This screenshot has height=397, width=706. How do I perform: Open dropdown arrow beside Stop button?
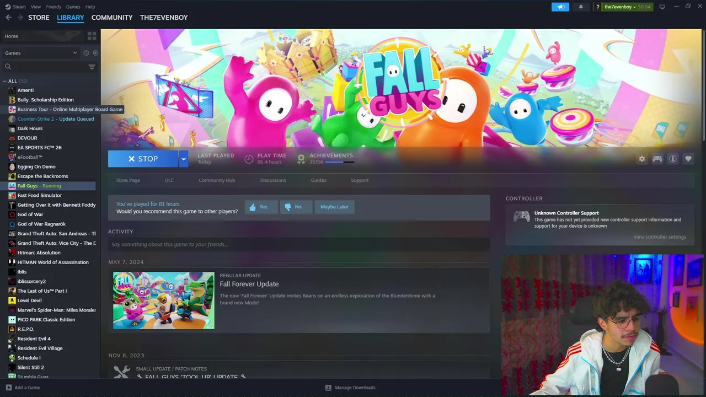(x=183, y=159)
